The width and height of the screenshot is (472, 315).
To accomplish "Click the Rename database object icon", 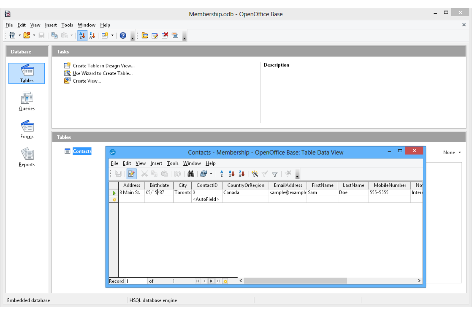I will click(x=175, y=35).
